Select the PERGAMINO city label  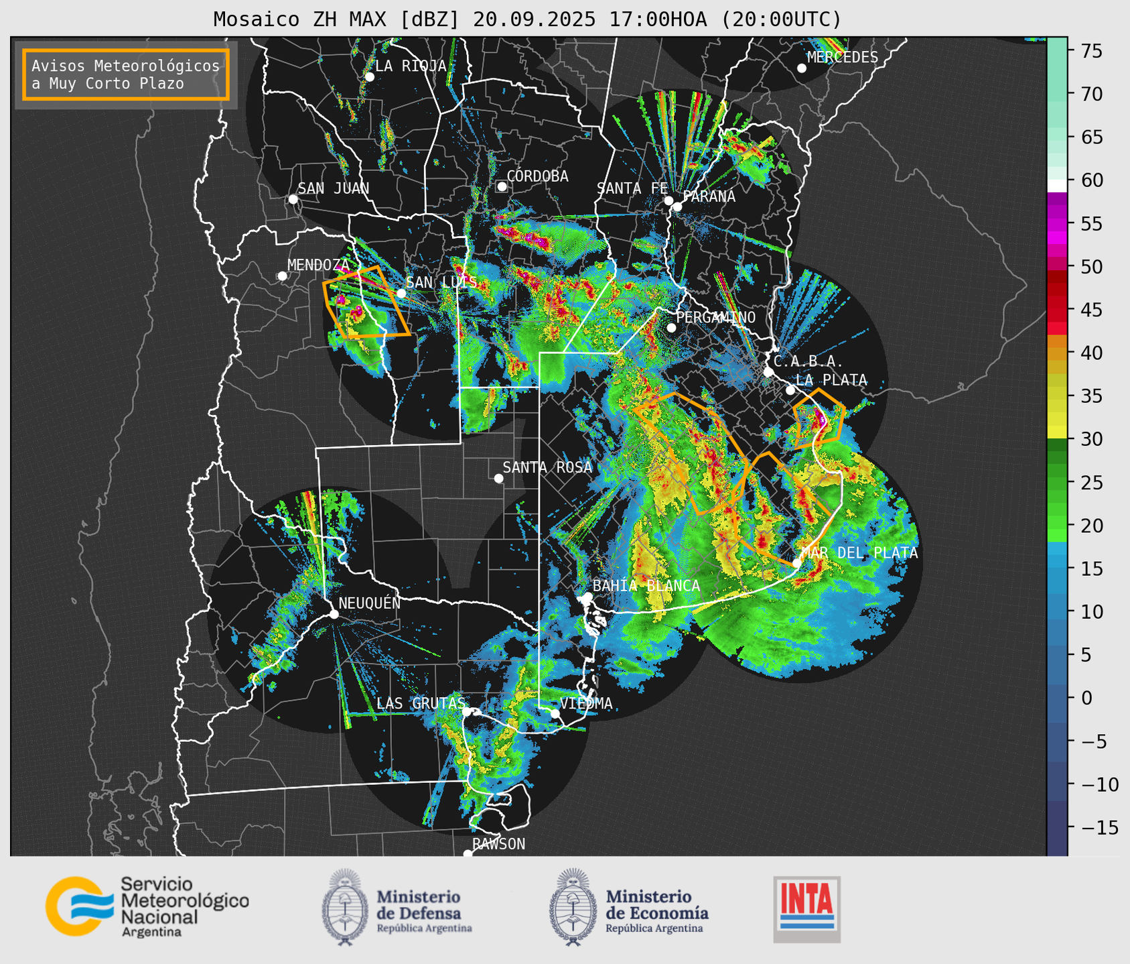[716, 317]
